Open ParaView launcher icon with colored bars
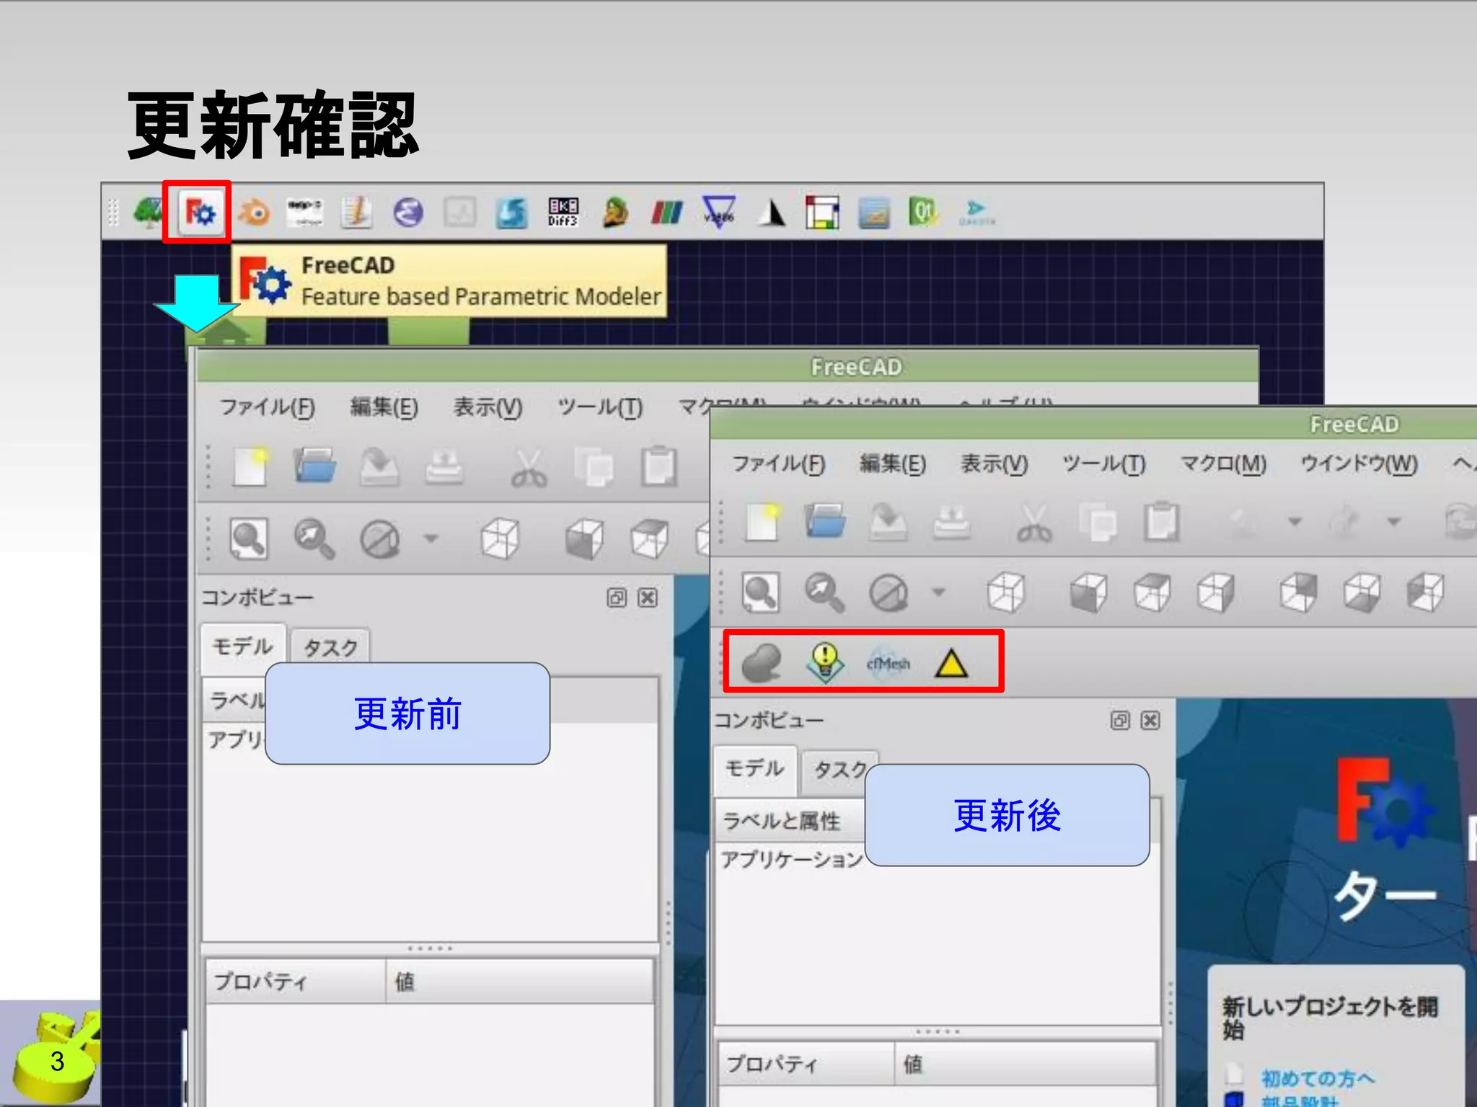The height and width of the screenshot is (1107, 1477). tap(666, 213)
